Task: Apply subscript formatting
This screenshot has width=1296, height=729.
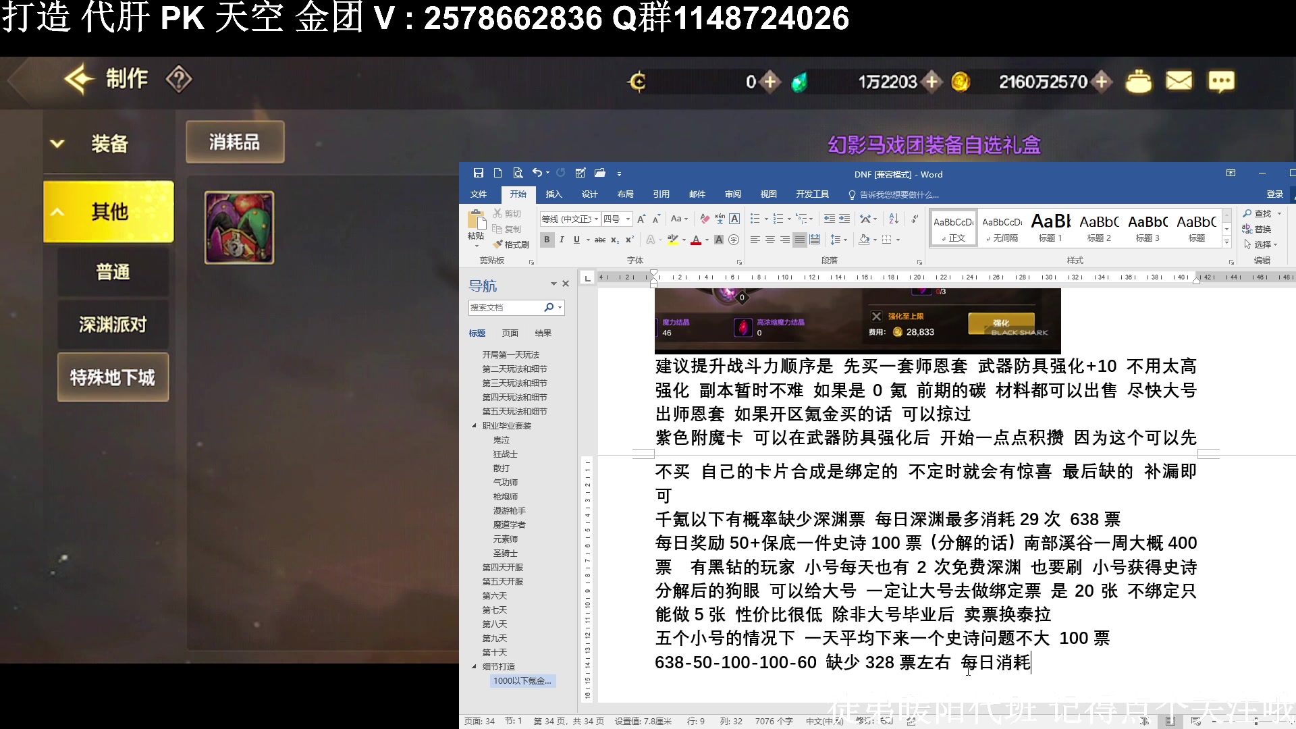Action: click(615, 240)
